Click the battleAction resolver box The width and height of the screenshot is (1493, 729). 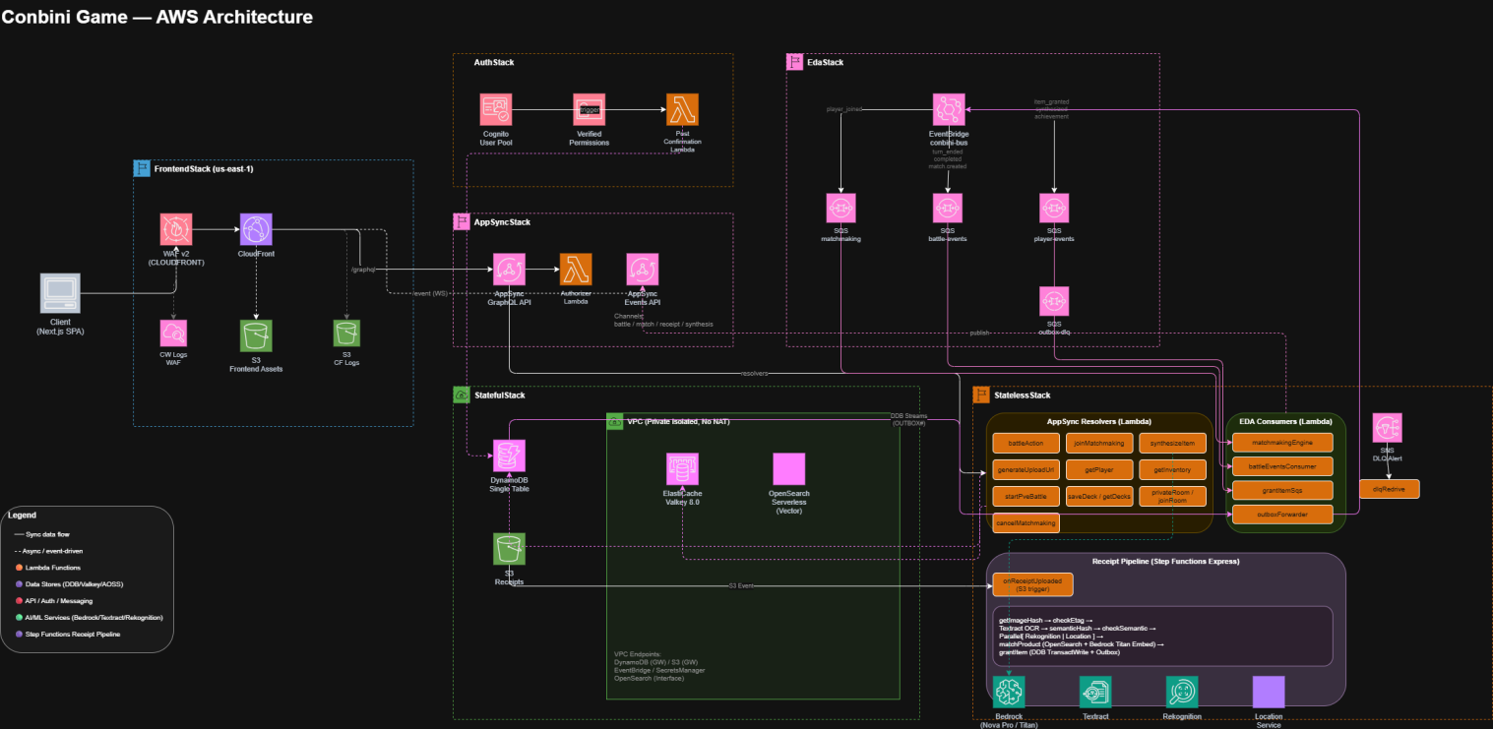tap(1025, 445)
